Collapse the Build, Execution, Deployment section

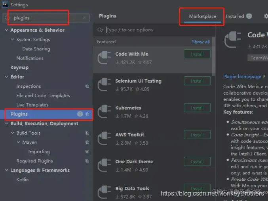[x=6, y=124]
